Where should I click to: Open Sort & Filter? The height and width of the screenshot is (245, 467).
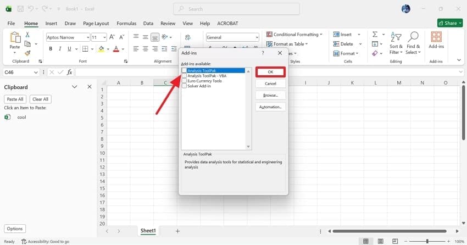tap(396, 43)
